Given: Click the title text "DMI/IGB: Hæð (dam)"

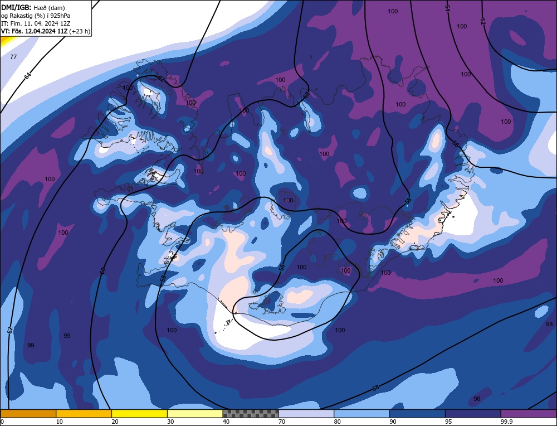Looking at the screenshot, I should pos(32,8).
